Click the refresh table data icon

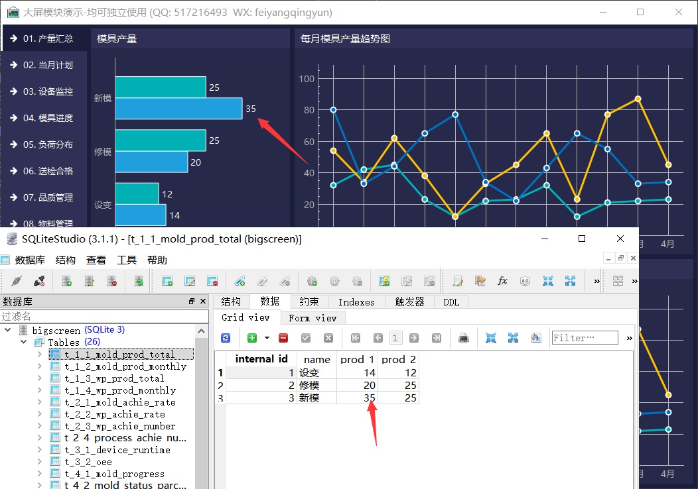click(226, 338)
